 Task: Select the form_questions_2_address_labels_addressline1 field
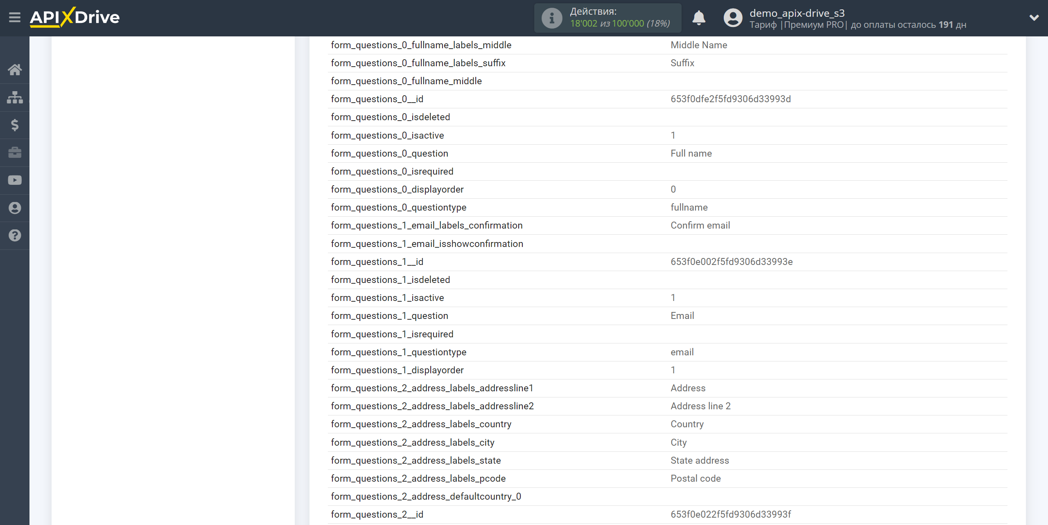[432, 388]
